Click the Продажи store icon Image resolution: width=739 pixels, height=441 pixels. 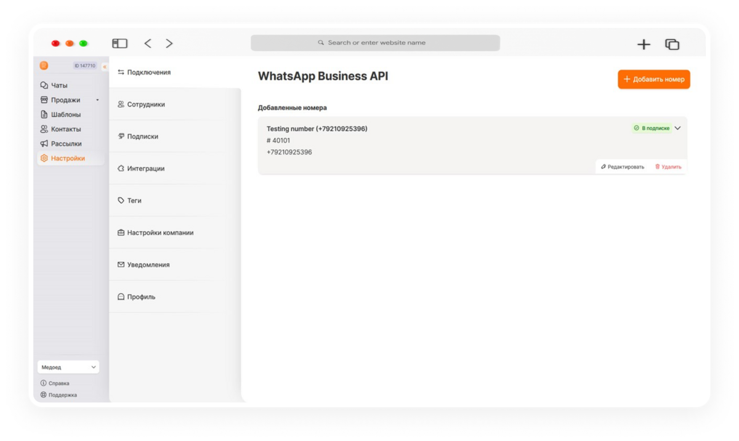(x=44, y=100)
